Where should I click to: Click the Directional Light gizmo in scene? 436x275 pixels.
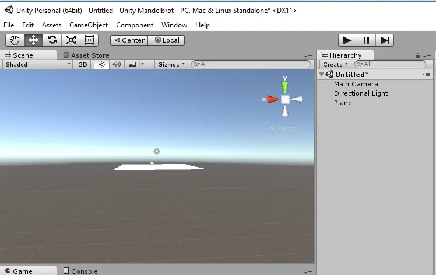(x=157, y=151)
